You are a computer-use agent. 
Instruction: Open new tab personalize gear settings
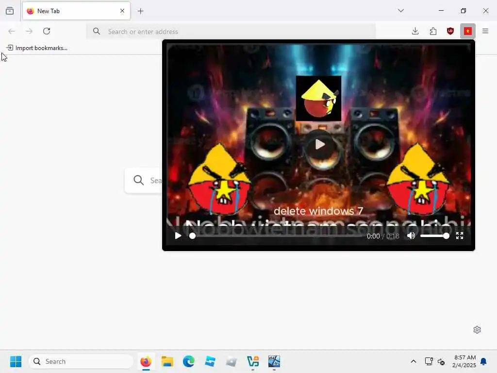click(x=477, y=330)
